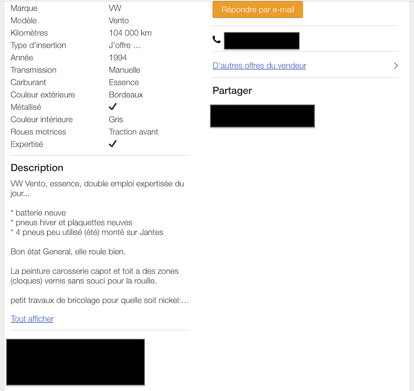Image resolution: width=414 pixels, height=391 pixels.
Task: Click the Vento model value
Action: [x=119, y=20]
